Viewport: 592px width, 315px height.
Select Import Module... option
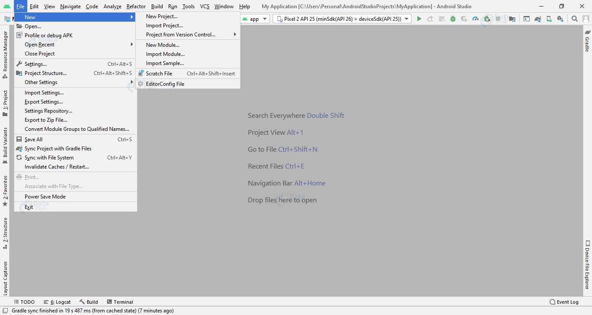188,54
